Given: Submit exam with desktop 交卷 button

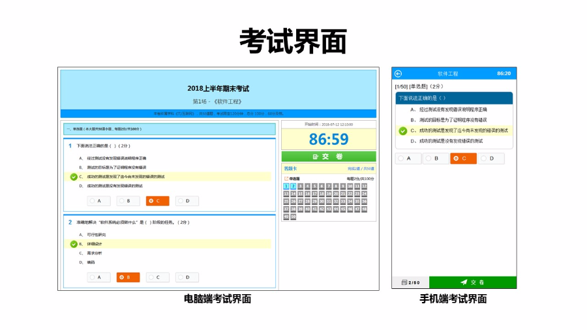Looking at the screenshot, I should tap(329, 157).
